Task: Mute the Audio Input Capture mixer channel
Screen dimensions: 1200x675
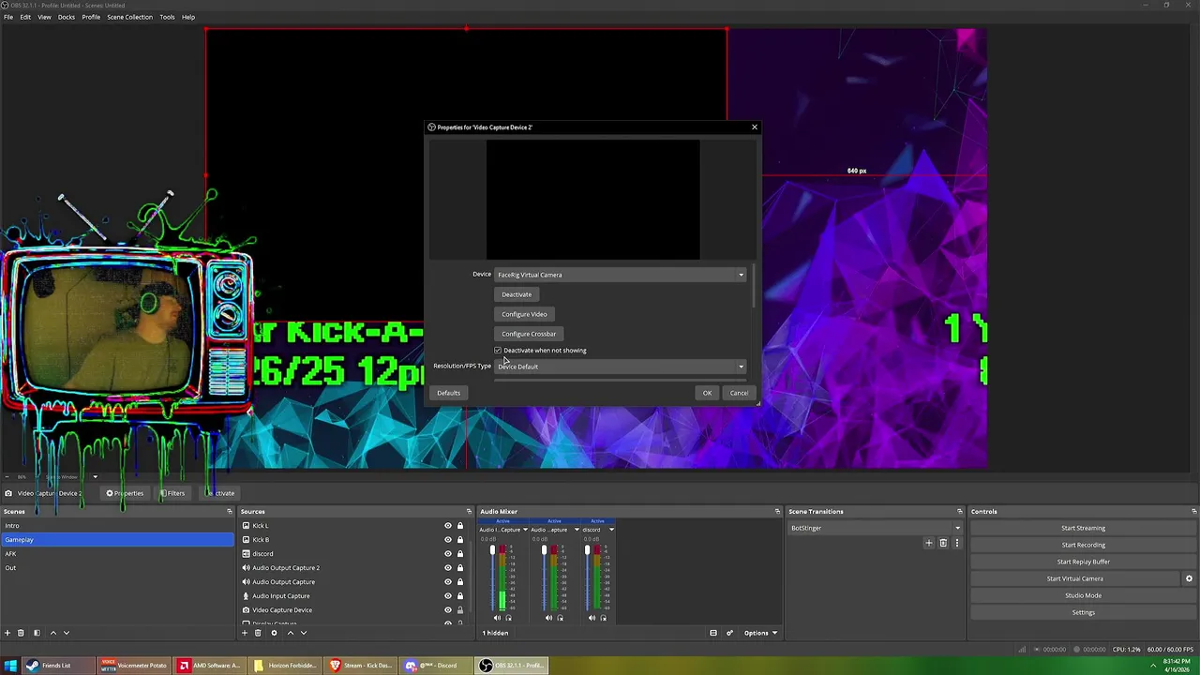Action: [497, 618]
